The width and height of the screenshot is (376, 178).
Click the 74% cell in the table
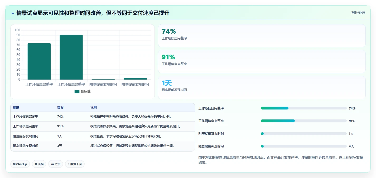click(60, 117)
